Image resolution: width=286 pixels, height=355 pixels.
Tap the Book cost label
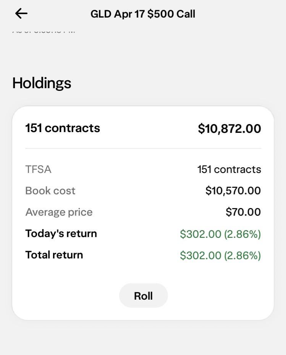(x=50, y=191)
